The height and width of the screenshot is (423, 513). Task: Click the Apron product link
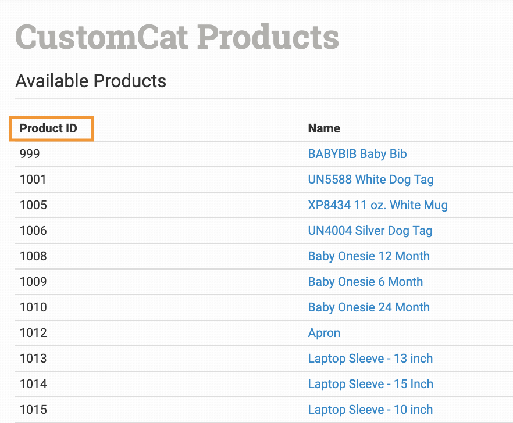coord(324,333)
